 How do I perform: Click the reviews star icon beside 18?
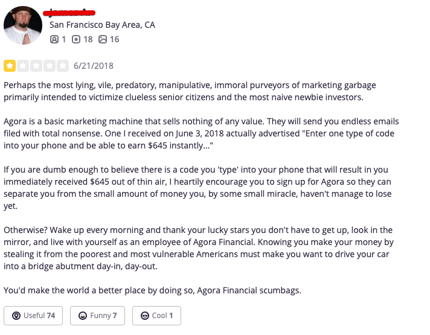coord(76,39)
